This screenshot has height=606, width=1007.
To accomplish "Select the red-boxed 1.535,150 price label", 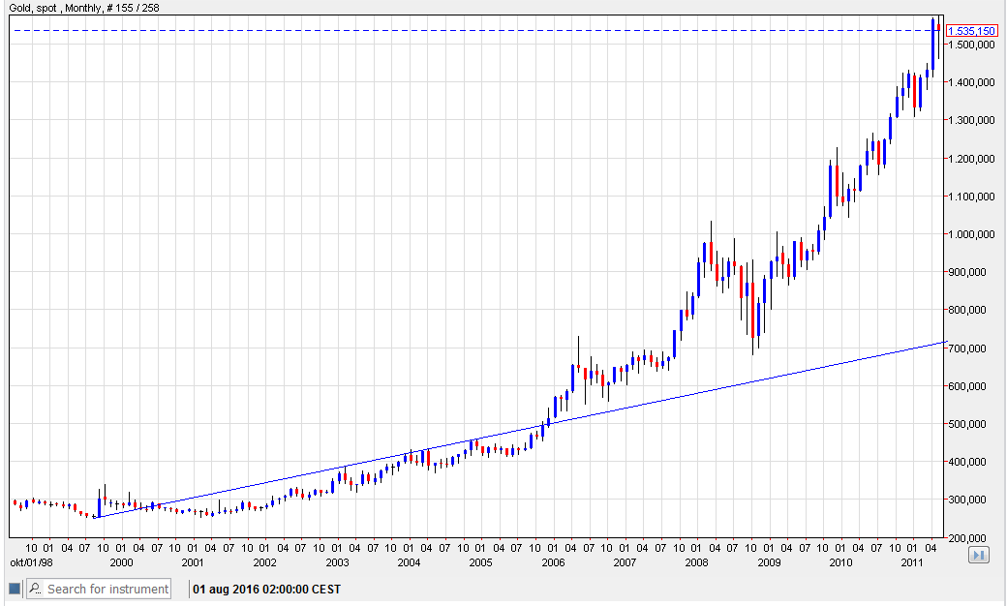I will tap(973, 31).
